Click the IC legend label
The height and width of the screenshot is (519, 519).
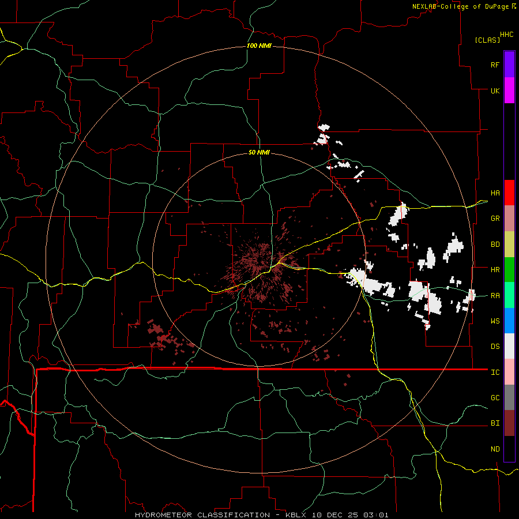pyautogui.click(x=495, y=373)
